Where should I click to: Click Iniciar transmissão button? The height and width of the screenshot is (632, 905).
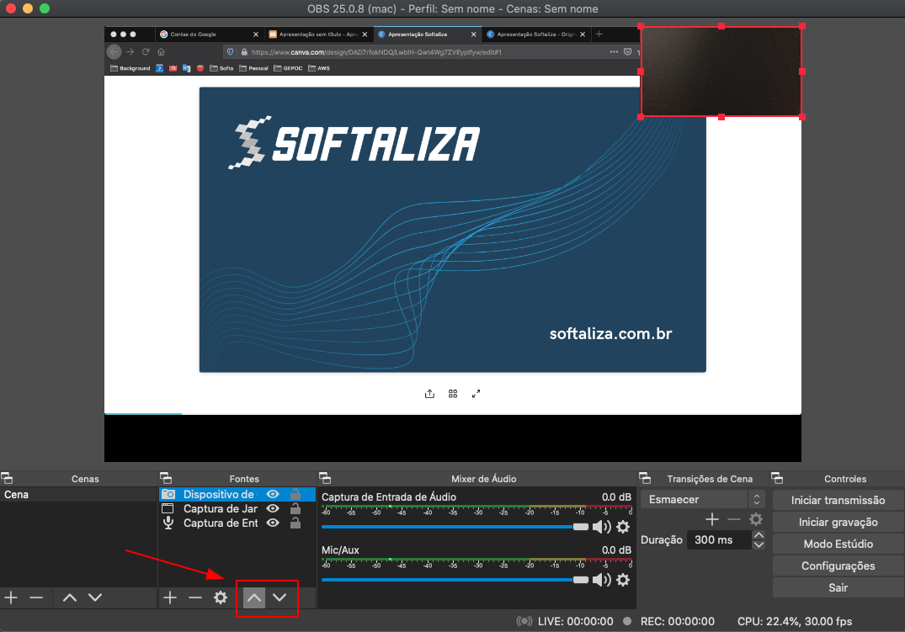838,501
